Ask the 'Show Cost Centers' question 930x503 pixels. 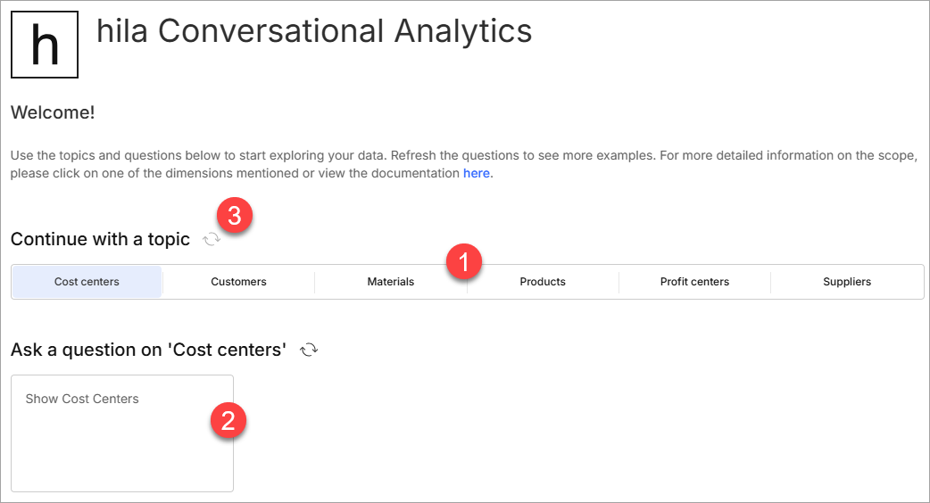pos(82,400)
